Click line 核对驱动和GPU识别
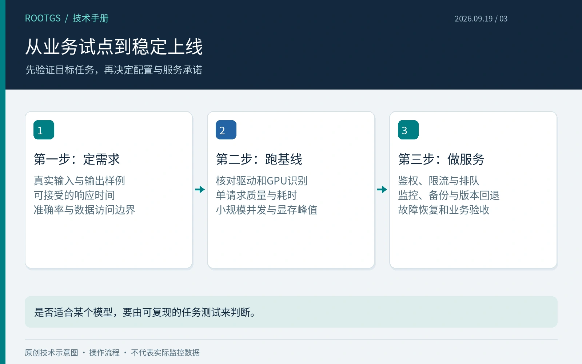 pos(262,181)
